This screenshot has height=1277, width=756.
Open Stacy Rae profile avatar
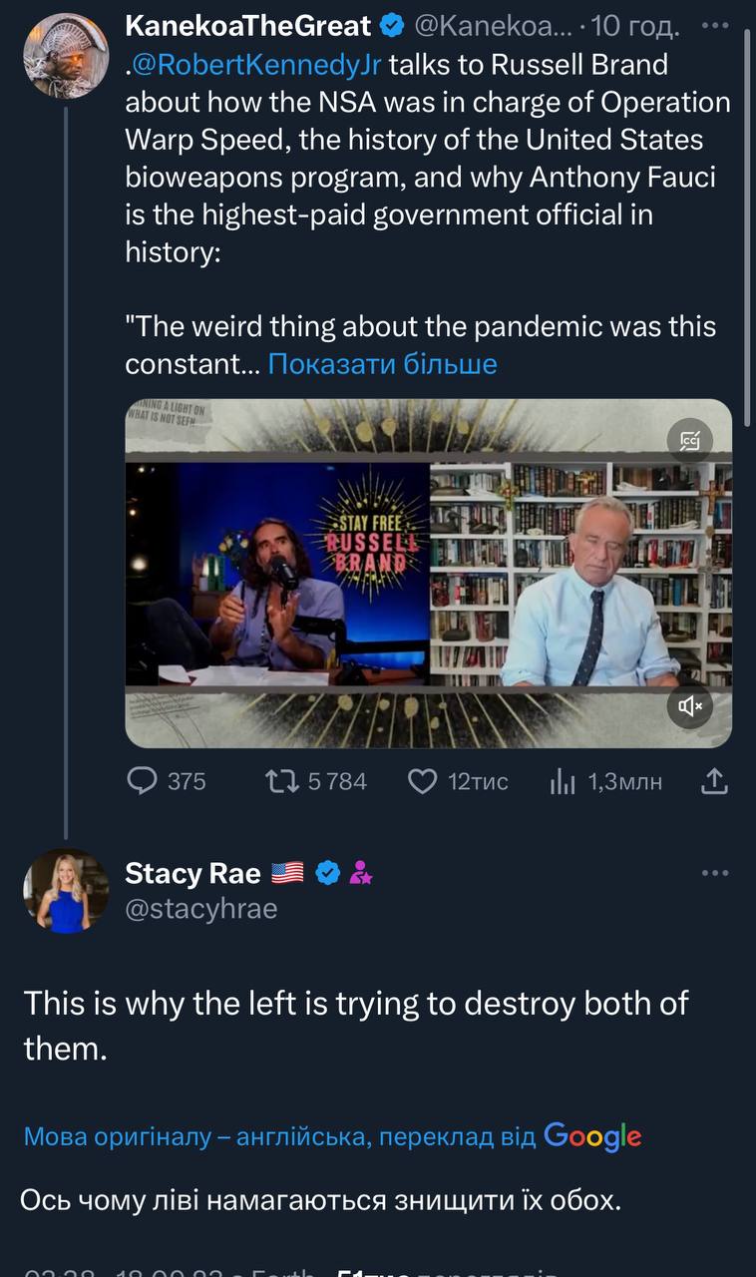(x=66, y=891)
